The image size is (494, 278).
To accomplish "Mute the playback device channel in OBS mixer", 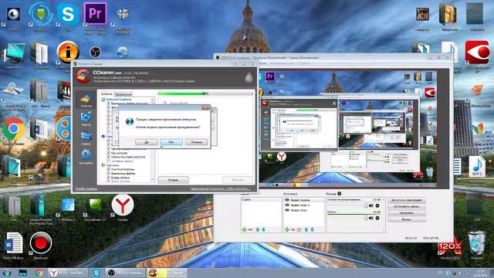I will tap(371, 205).
